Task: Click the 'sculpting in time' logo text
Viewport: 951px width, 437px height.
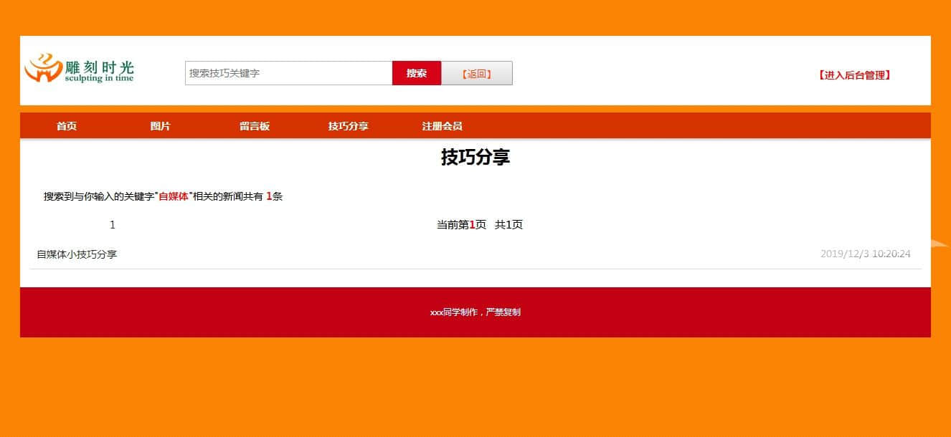Action: click(99, 79)
